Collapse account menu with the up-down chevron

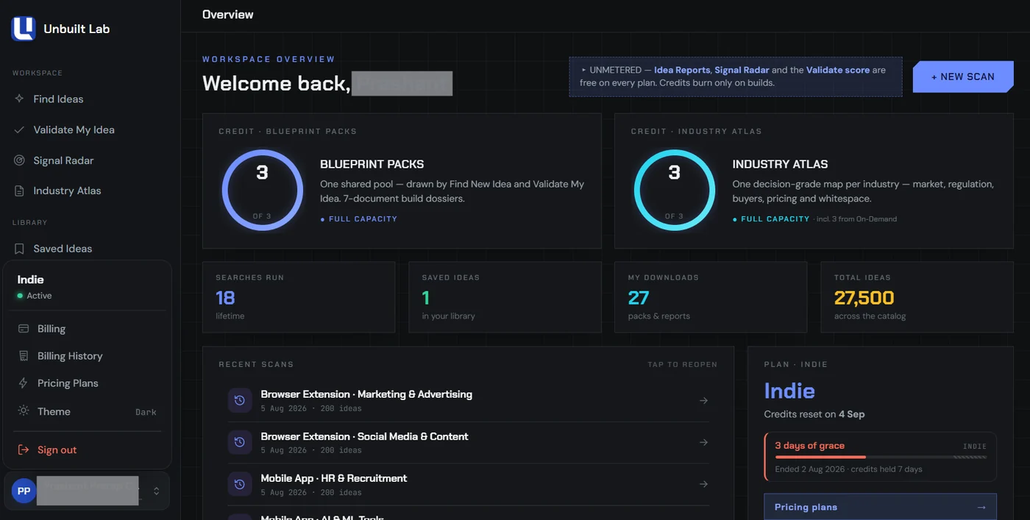point(156,491)
